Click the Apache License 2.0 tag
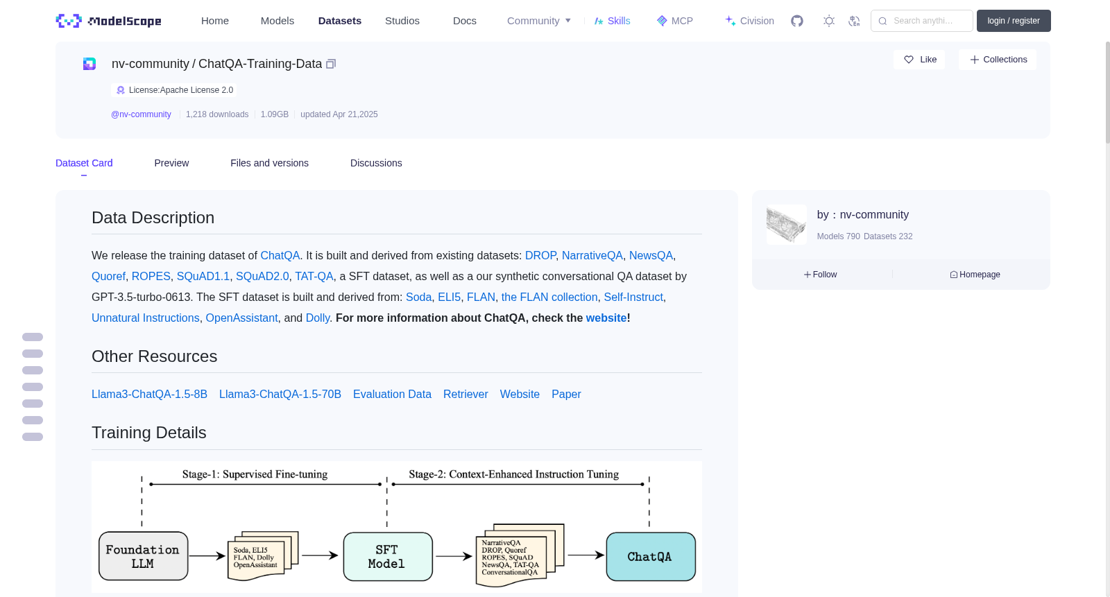This screenshot has width=1110, height=597. (x=174, y=90)
